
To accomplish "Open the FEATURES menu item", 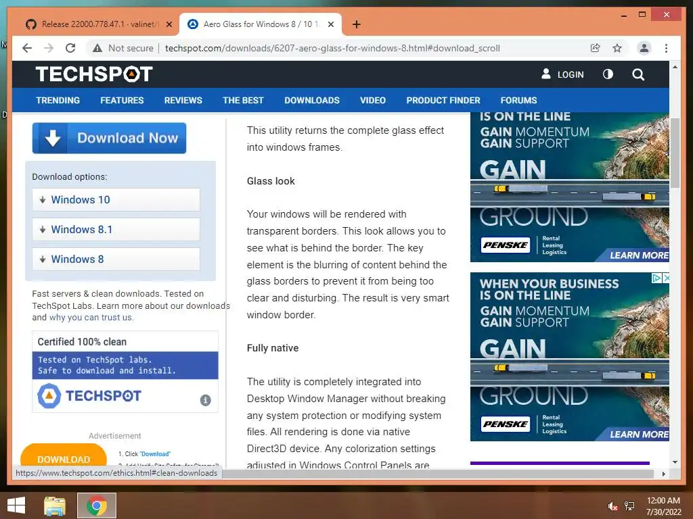I will [122, 100].
